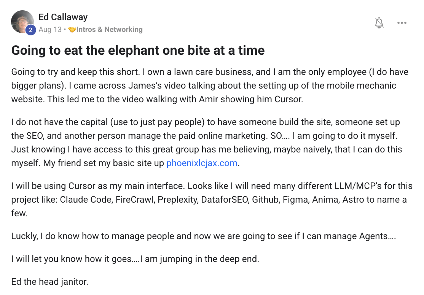Open the three-dot more options menu
424x295 pixels.
[402, 23]
